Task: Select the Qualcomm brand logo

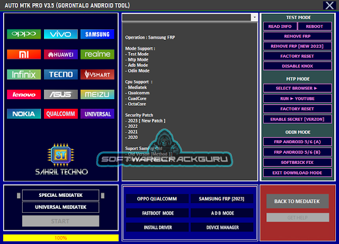Action: click(x=61, y=114)
